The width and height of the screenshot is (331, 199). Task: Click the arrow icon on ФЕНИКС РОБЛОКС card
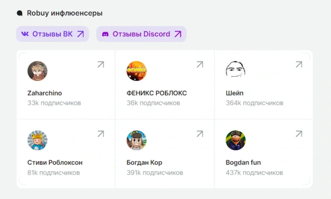click(199, 64)
